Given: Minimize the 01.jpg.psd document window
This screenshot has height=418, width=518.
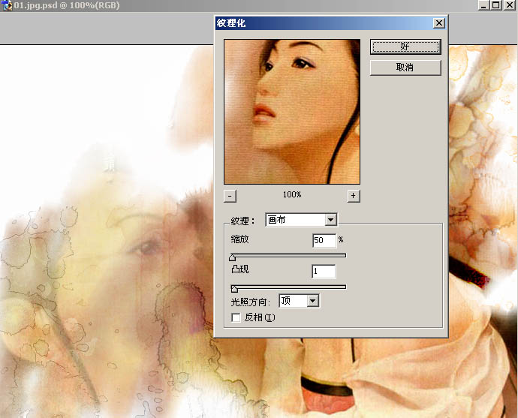Looking at the screenshot, I should 483,5.
